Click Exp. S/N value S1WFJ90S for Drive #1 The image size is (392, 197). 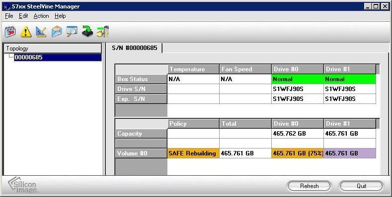350,99
